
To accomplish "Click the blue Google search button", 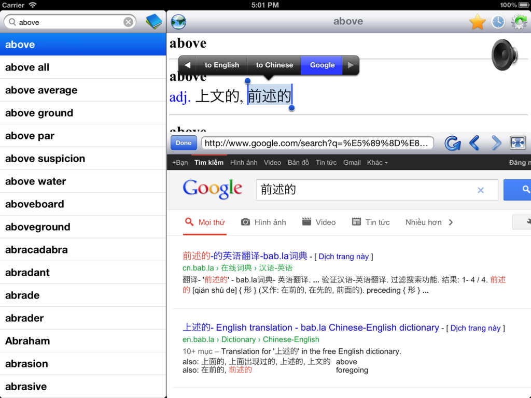I will click(x=517, y=190).
